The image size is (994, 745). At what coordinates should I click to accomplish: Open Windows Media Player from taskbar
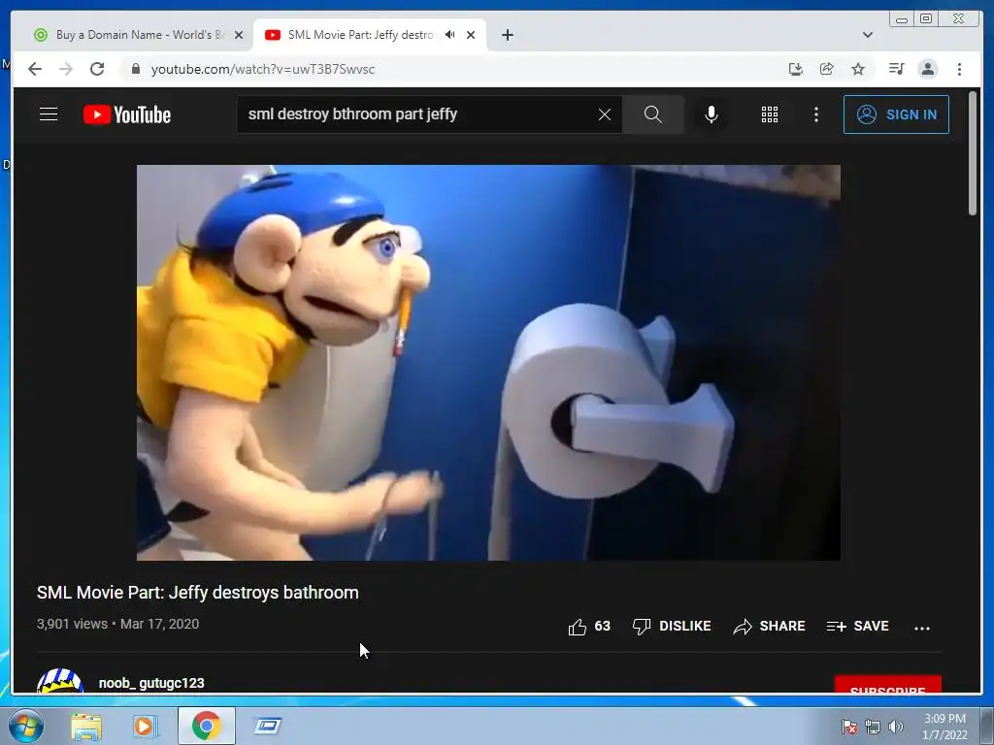145,726
